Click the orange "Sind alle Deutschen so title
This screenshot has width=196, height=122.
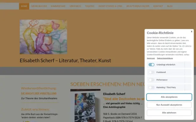[x=124, y=99]
